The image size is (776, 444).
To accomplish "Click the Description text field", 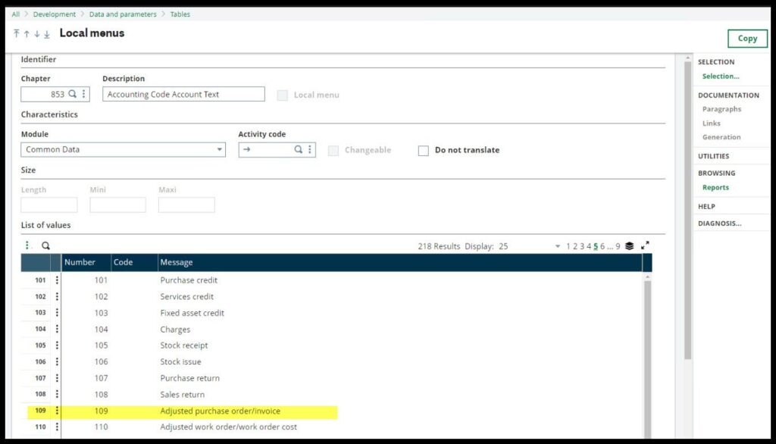I will 183,95.
